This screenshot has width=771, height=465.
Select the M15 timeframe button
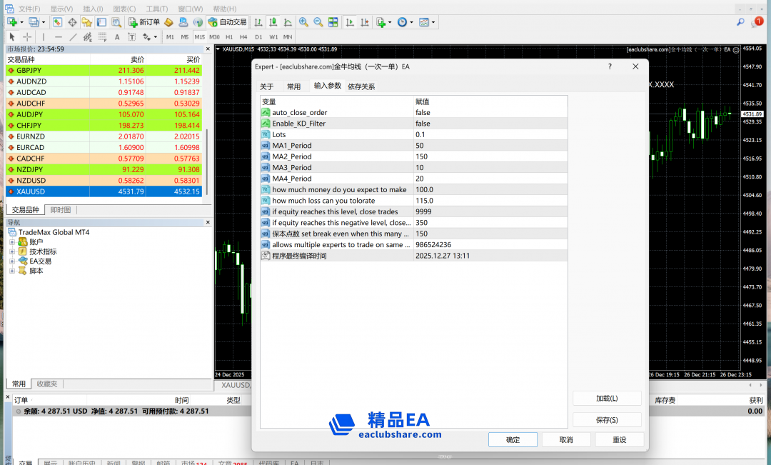pyautogui.click(x=199, y=37)
